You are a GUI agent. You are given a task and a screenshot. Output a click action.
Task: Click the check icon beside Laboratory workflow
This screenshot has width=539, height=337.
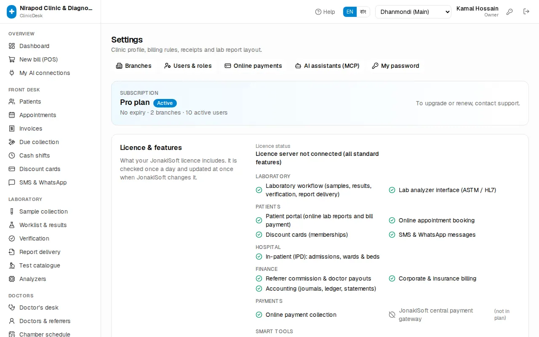pos(259,190)
